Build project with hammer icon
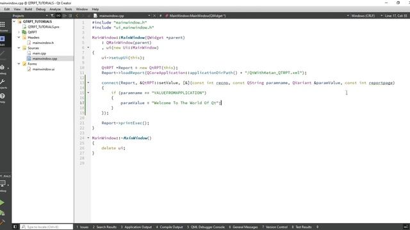 click(3, 222)
